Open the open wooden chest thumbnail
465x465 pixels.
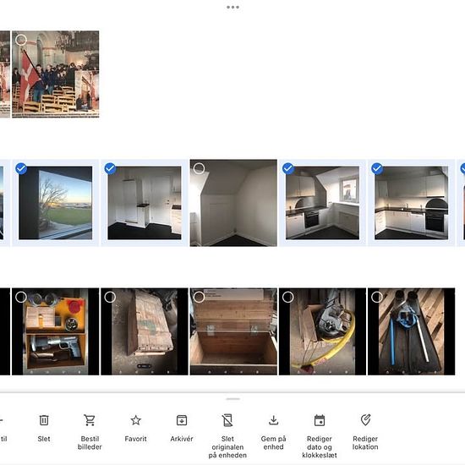click(233, 331)
